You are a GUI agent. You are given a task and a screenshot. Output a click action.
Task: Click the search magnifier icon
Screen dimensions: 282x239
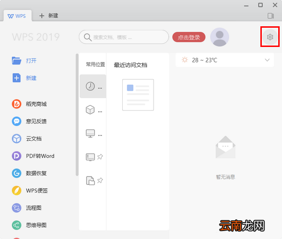coord(88,37)
